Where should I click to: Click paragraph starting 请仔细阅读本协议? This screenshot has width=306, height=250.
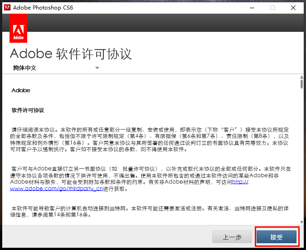[150, 140]
